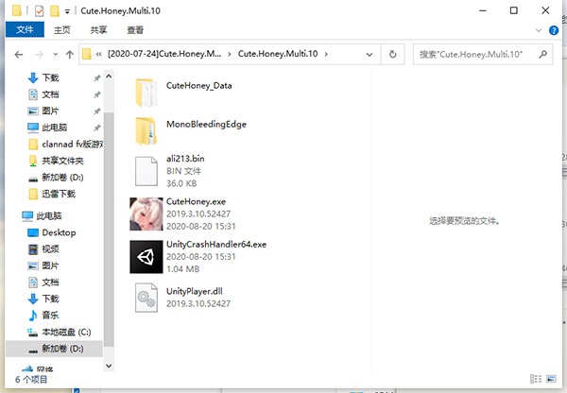567x393 pixels.
Task: Click the pin icon beside quick access 文档
Action: coord(97,94)
